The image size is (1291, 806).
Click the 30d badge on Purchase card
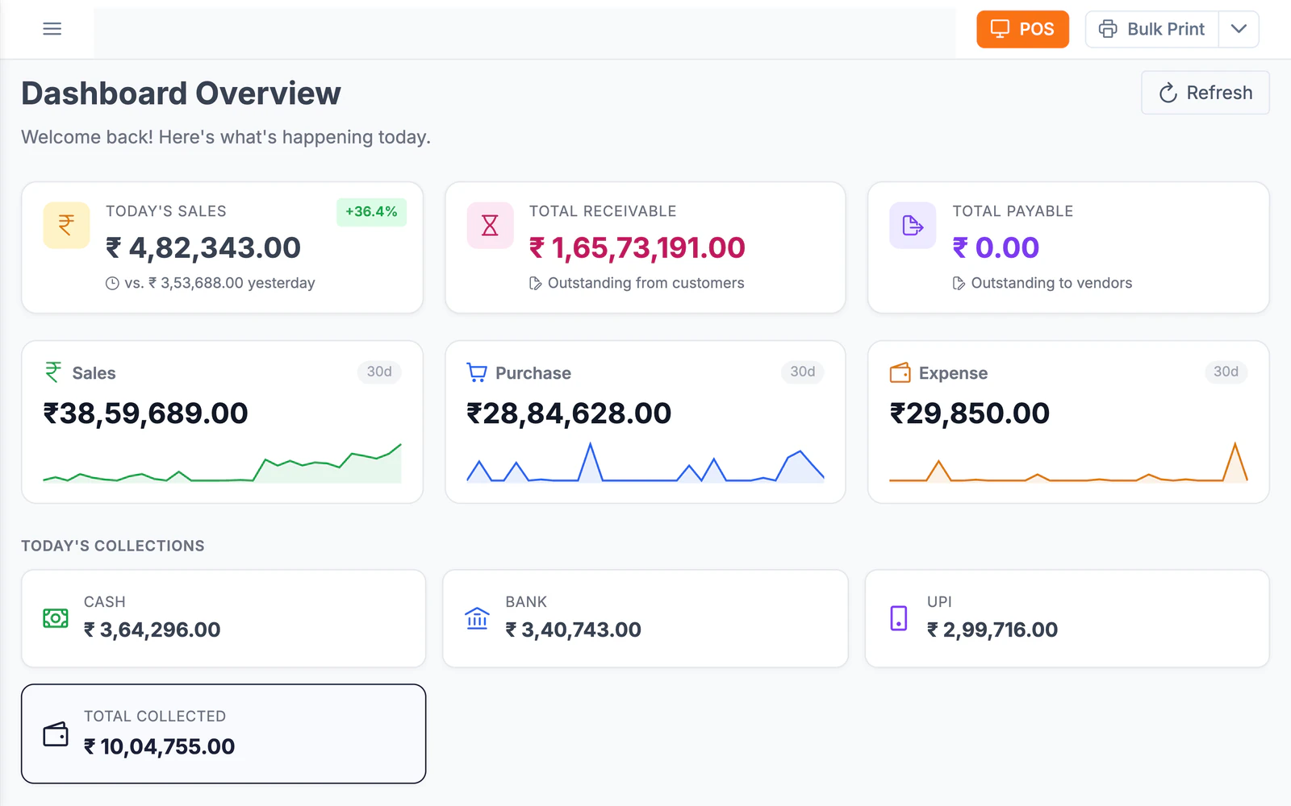click(802, 372)
